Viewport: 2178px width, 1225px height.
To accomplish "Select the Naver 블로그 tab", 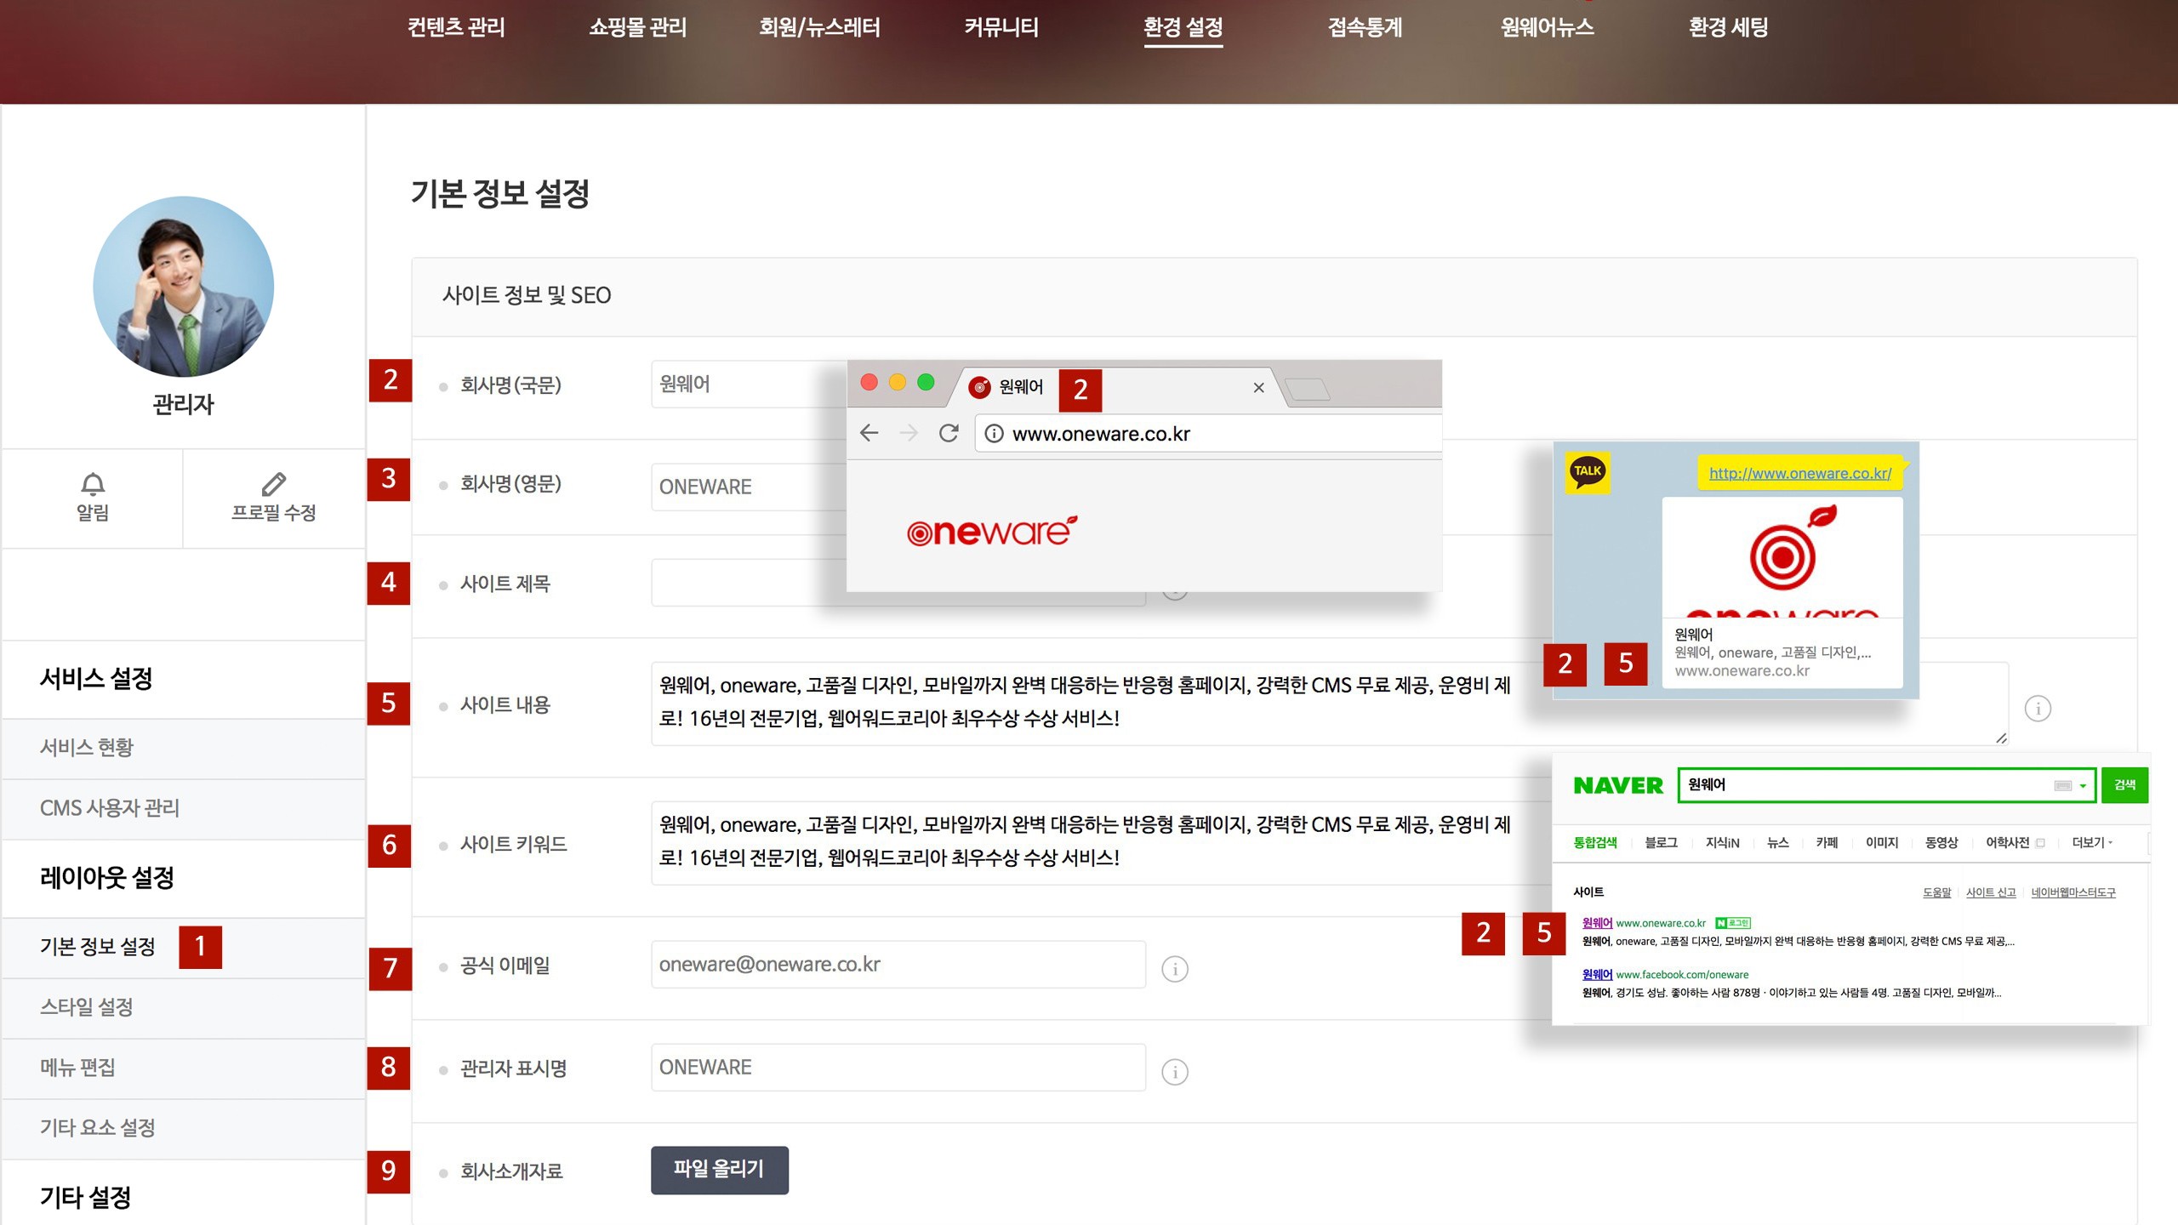I will [x=1661, y=842].
